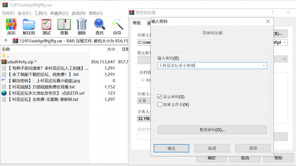The width and height of the screenshot is (296, 166).
Task: Click 帮助 in the password dialog
Action: (253, 148)
